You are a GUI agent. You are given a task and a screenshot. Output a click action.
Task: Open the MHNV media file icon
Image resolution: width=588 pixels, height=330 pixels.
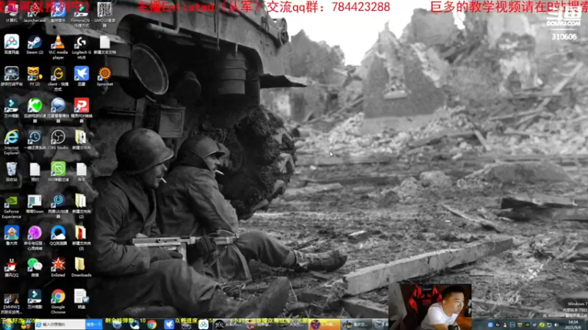pos(11,301)
